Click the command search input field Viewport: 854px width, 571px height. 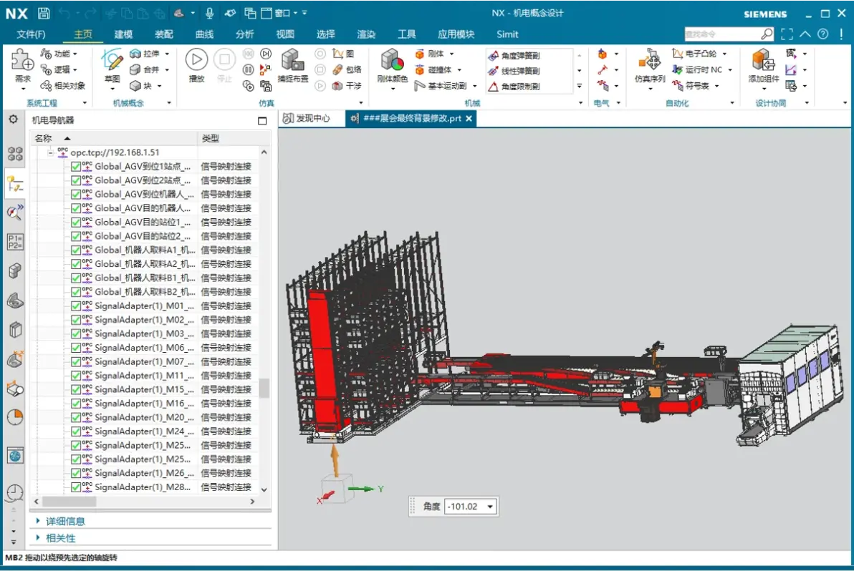click(724, 33)
